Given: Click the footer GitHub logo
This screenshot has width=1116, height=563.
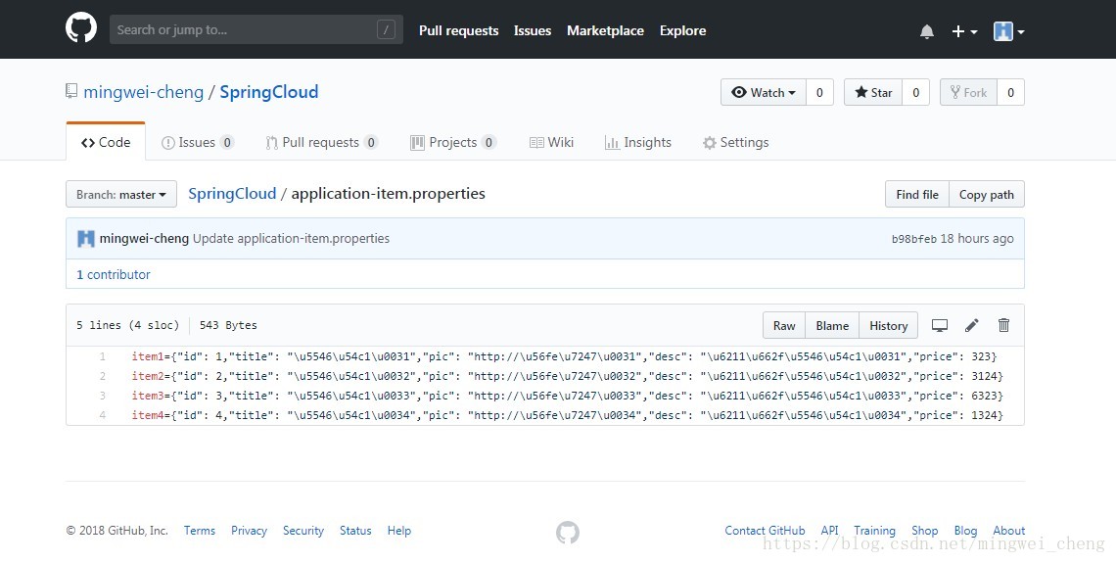Looking at the screenshot, I should [567, 532].
